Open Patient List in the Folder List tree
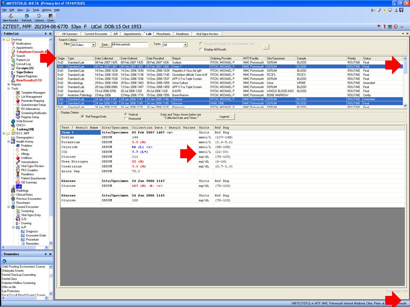The image size is (410, 307). tap(23, 60)
